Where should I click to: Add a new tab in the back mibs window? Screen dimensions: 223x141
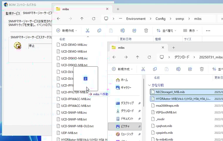pos(118,9)
